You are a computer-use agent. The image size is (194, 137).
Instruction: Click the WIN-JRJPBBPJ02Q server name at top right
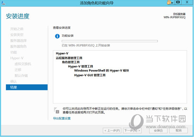point(174,17)
